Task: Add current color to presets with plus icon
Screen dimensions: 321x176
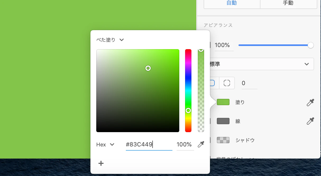Action: [x=101, y=163]
